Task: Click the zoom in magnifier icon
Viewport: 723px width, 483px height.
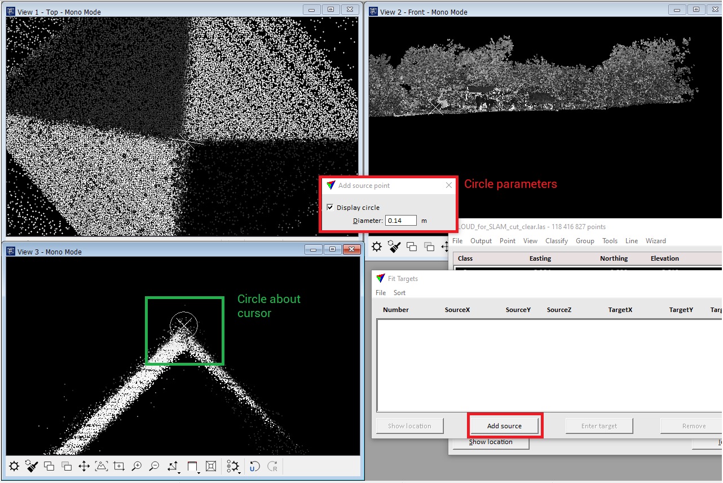Action: [136, 466]
